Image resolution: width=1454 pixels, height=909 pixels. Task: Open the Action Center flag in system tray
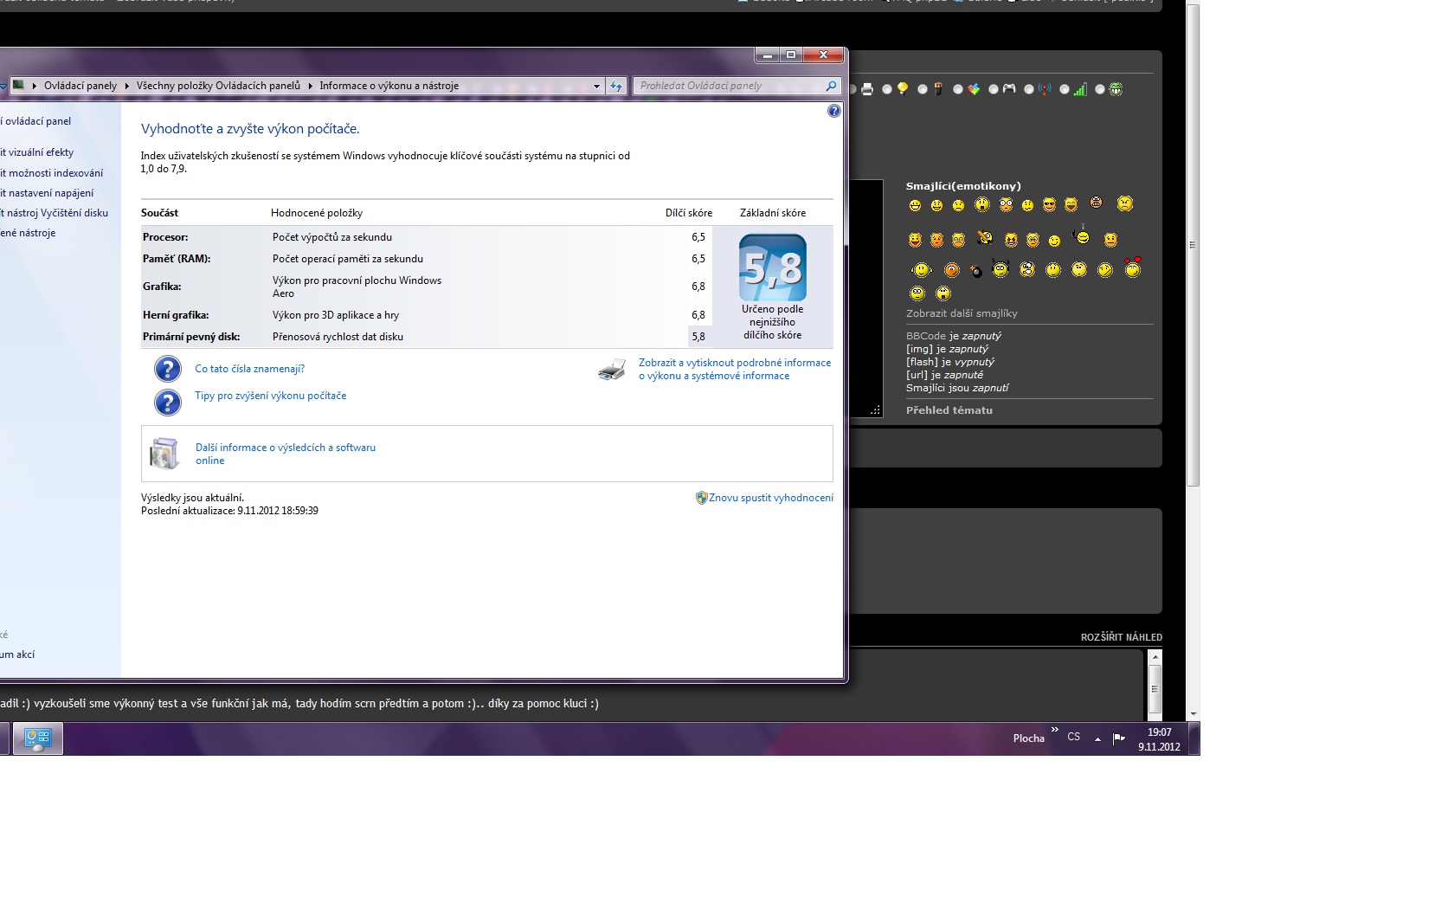1118,738
